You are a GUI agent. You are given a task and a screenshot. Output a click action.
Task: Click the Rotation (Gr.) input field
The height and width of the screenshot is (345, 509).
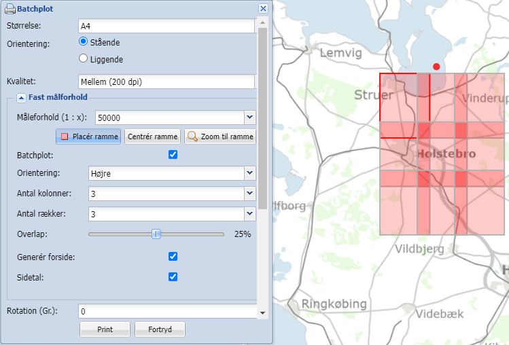166,312
